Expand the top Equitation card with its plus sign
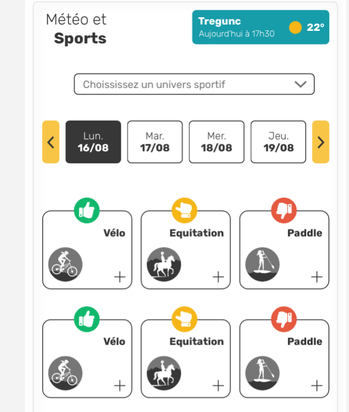This screenshot has height=412, width=349. (218, 277)
